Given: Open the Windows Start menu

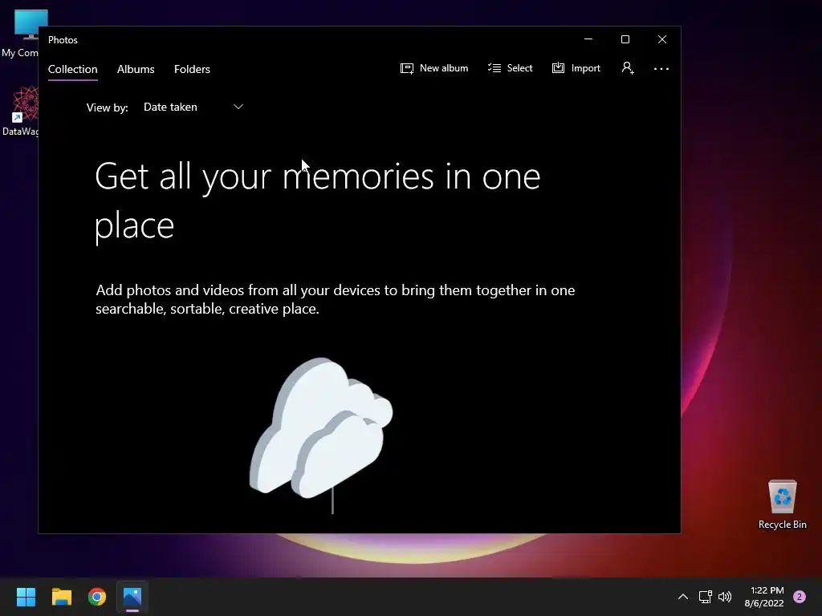Looking at the screenshot, I should point(26,597).
